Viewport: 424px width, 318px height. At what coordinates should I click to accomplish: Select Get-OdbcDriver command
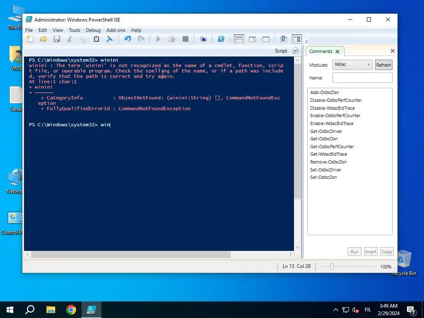point(326,131)
